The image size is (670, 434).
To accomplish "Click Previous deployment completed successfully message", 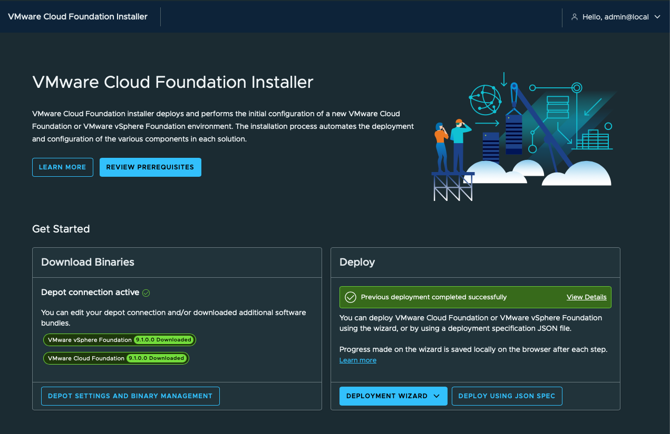I will (434, 297).
